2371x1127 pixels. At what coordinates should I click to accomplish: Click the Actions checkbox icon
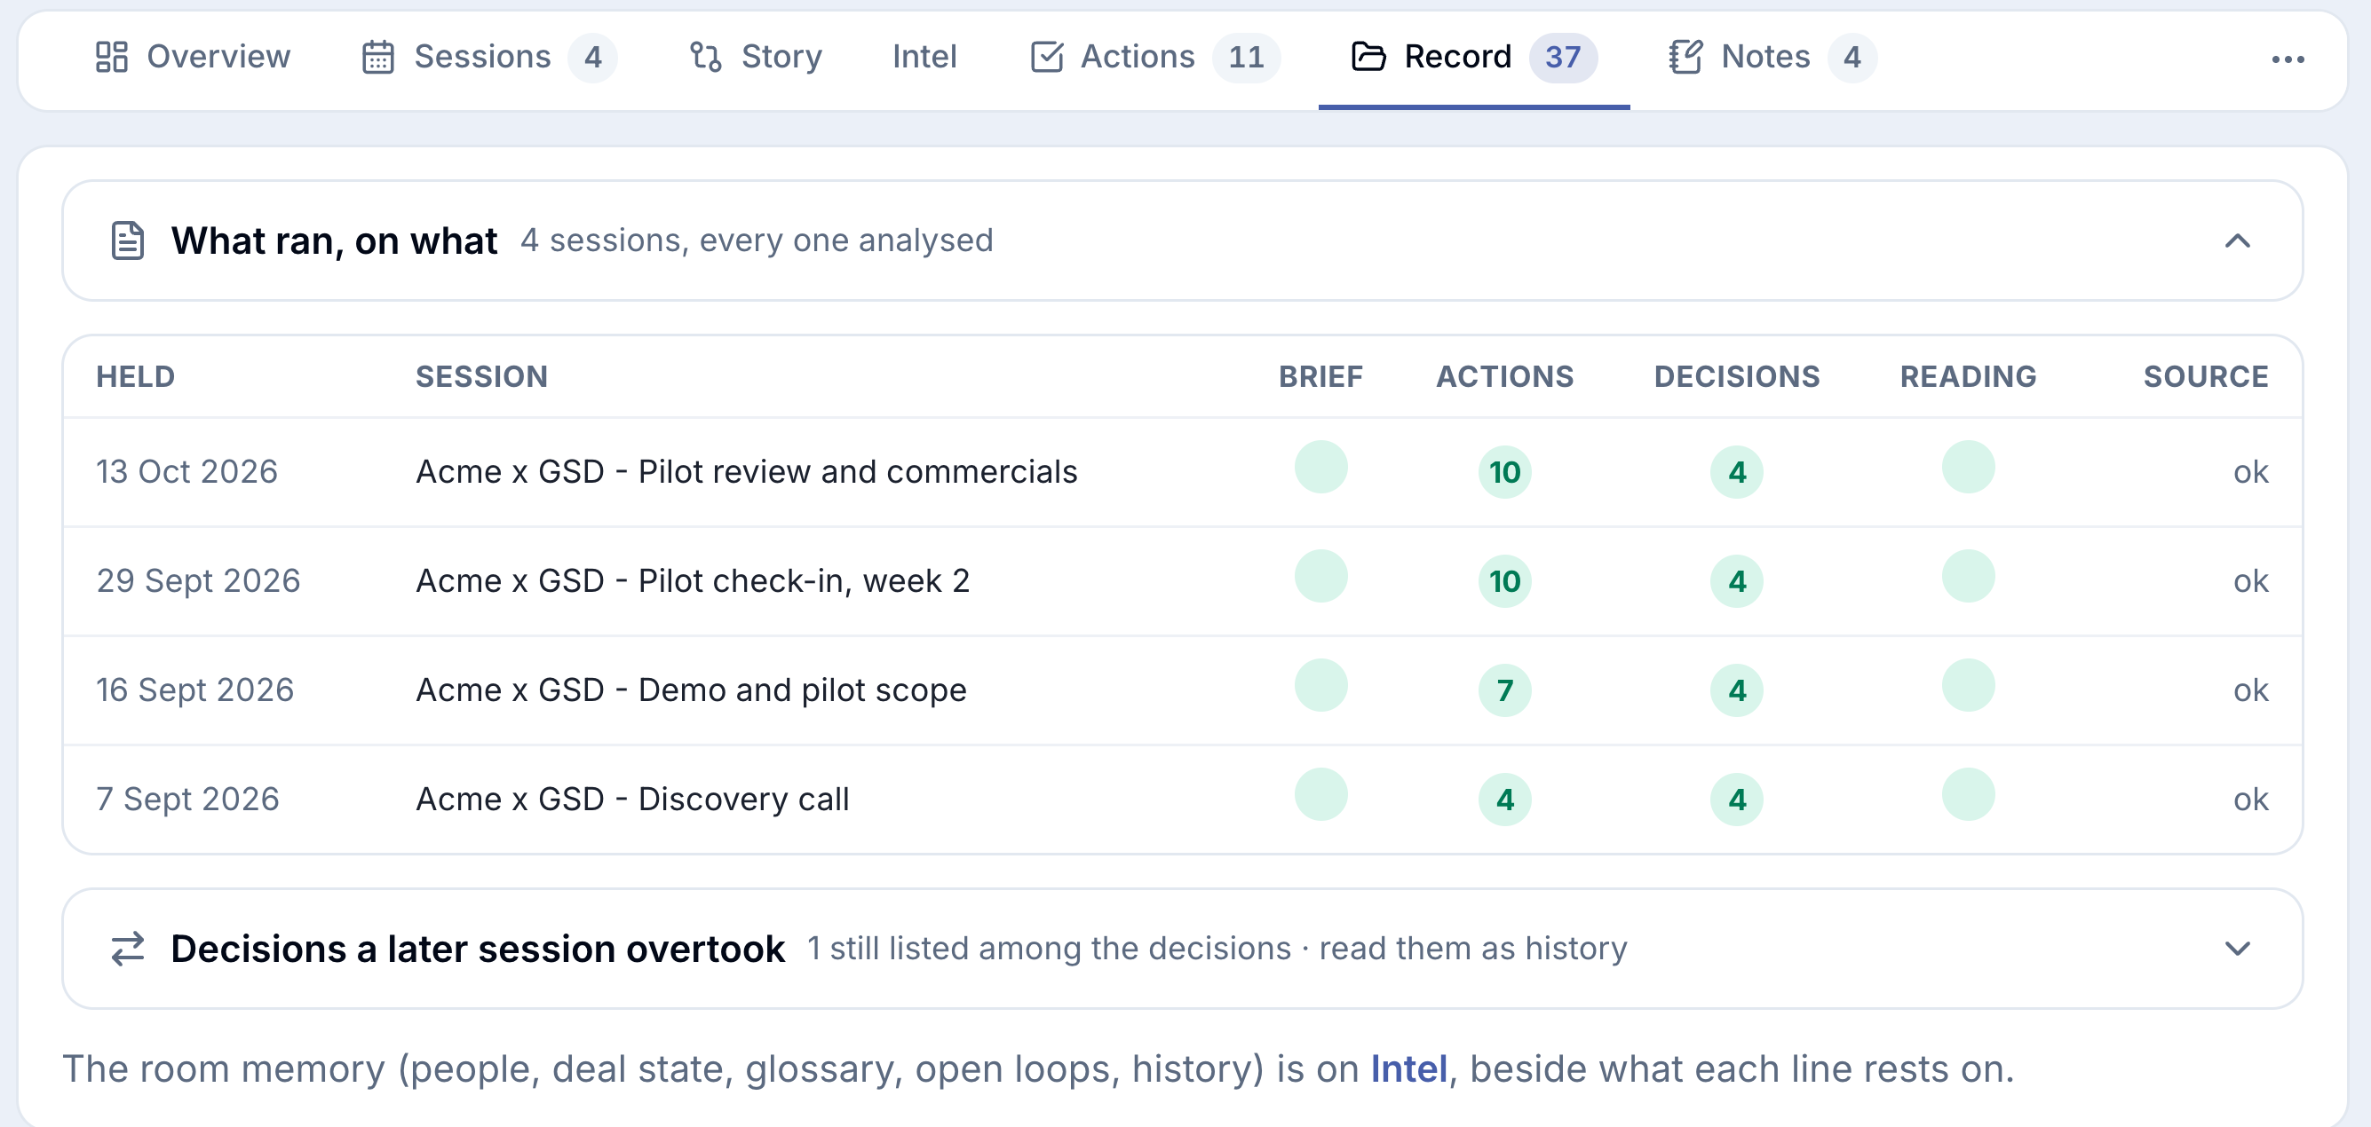(x=1046, y=57)
